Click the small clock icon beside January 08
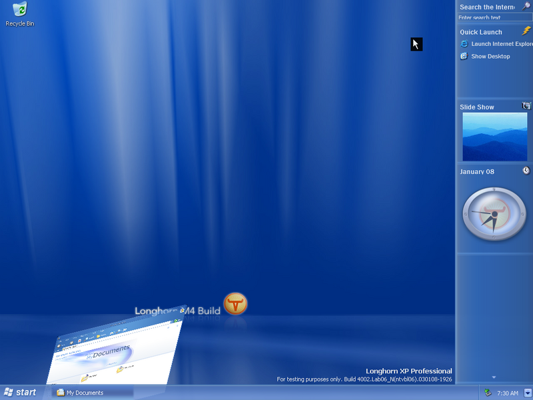The image size is (533, 400). pyautogui.click(x=526, y=171)
